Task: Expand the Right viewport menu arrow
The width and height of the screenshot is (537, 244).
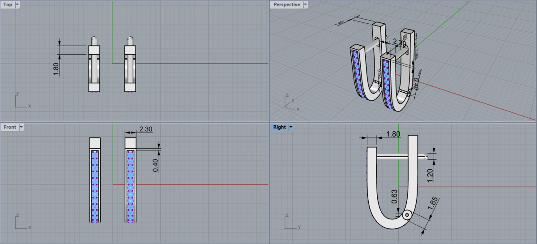Action: (x=291, y=127)
